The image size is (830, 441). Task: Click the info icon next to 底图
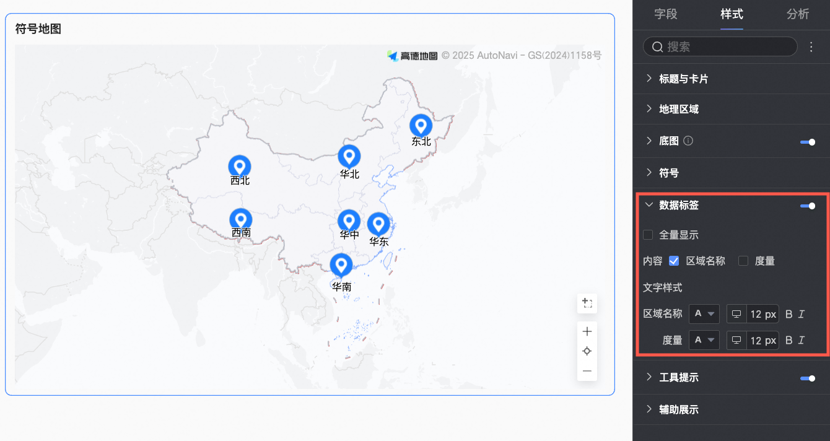pyautogui.click(x=688, y=141)
